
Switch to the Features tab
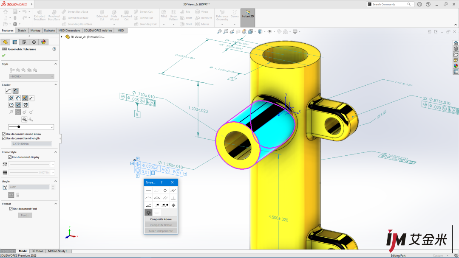coord(8,31)
